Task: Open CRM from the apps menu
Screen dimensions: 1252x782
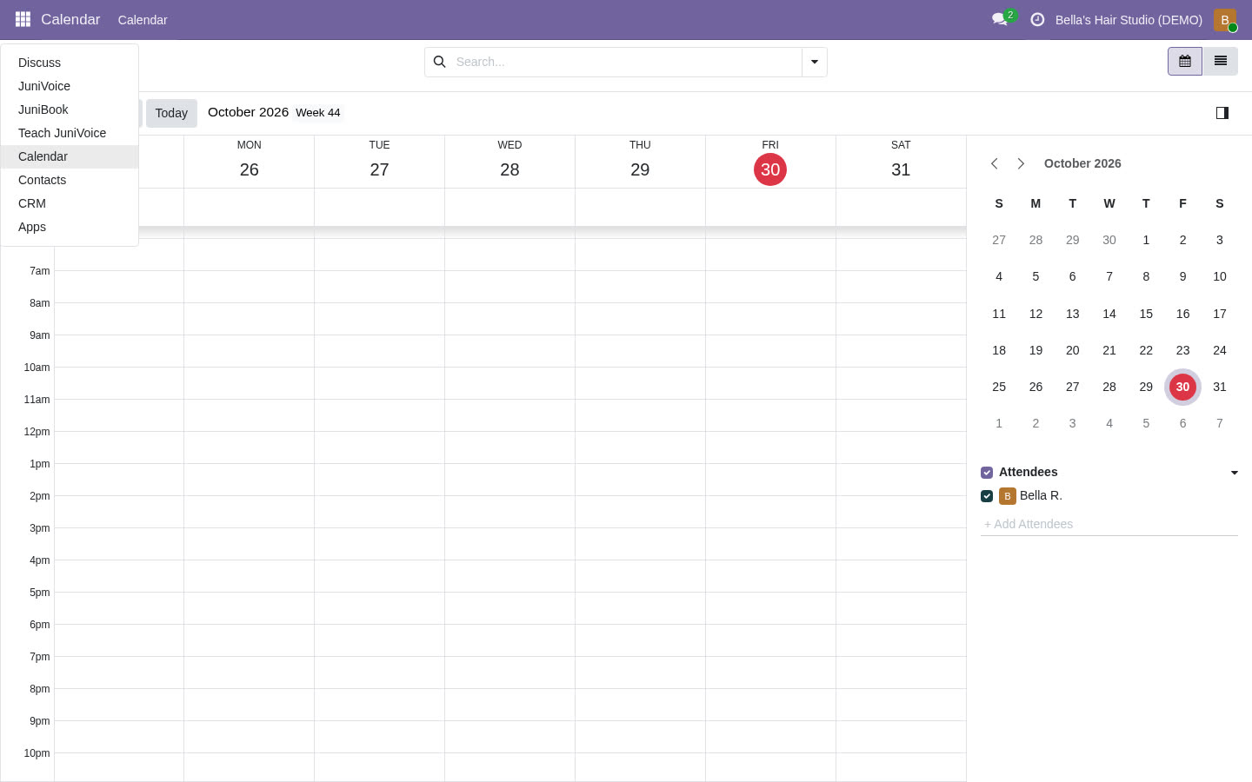Action: pos(70,203)
